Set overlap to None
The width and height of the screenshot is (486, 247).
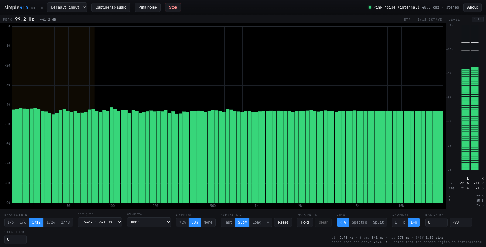(208, 222)
